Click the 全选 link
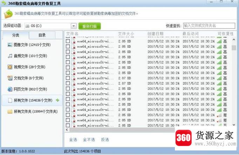The image size is (239, 155). 73,140
